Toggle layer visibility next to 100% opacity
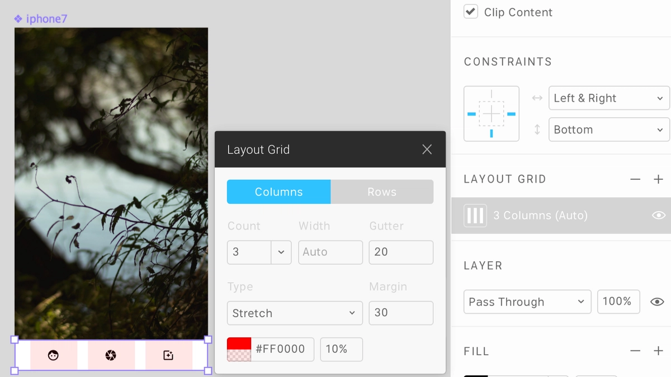This screenshot has height=377, width=671. [657, 302]
